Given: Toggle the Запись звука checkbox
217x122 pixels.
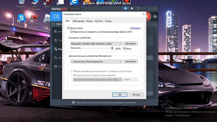Looking at the screenshot, I should click(68, 28).
